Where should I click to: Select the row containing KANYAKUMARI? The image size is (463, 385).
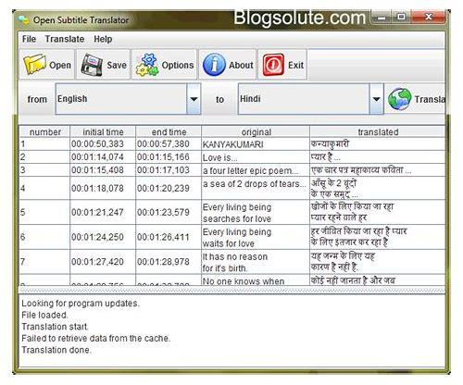click(232, 144)
